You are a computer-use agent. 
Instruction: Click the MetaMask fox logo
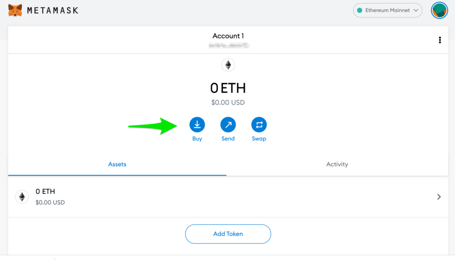(15, 11)
